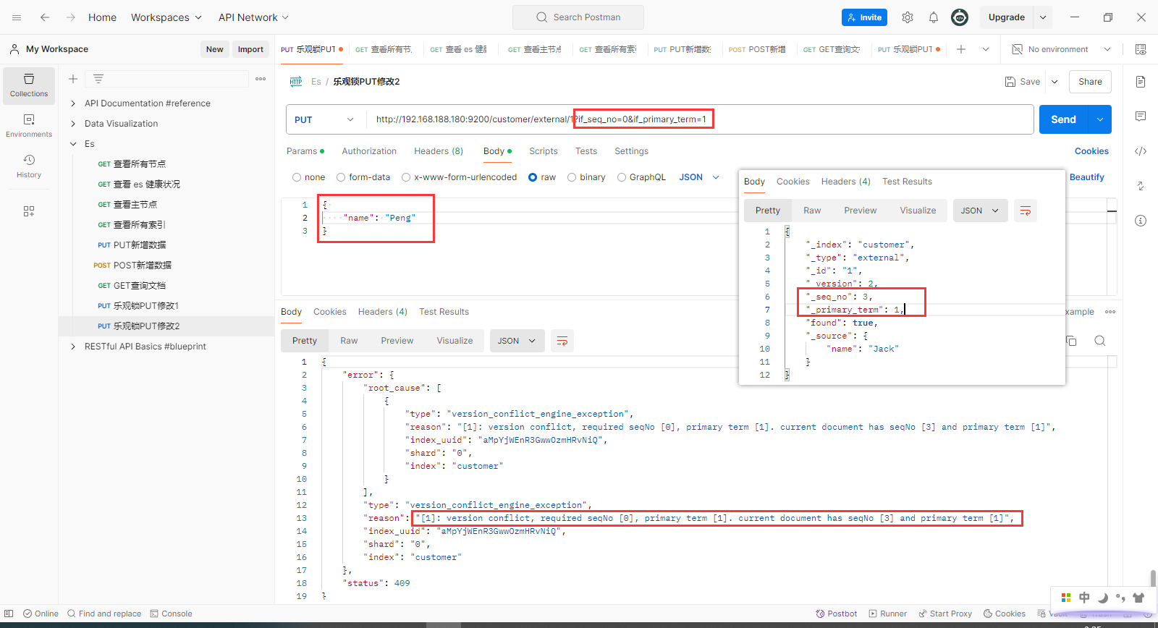Open the hamburger menu in title bar

17,17
